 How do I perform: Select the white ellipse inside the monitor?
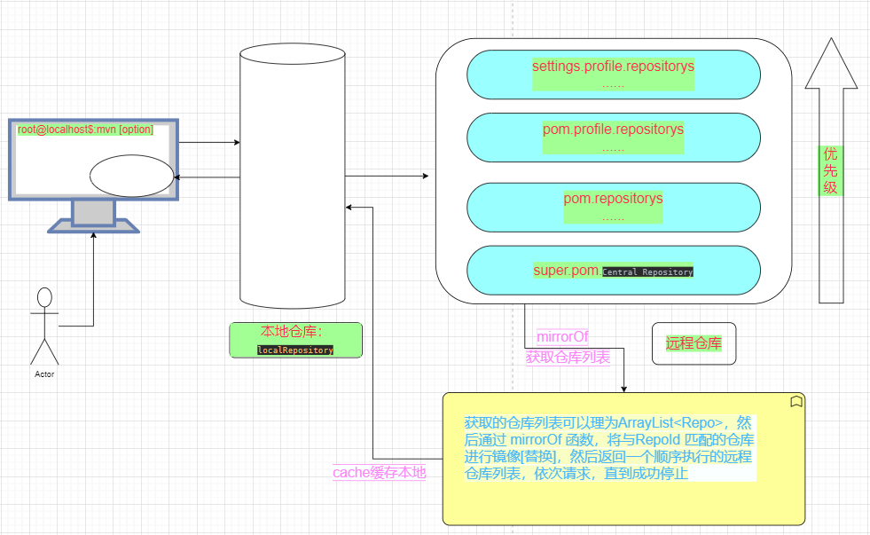click(x=131, y=176)
